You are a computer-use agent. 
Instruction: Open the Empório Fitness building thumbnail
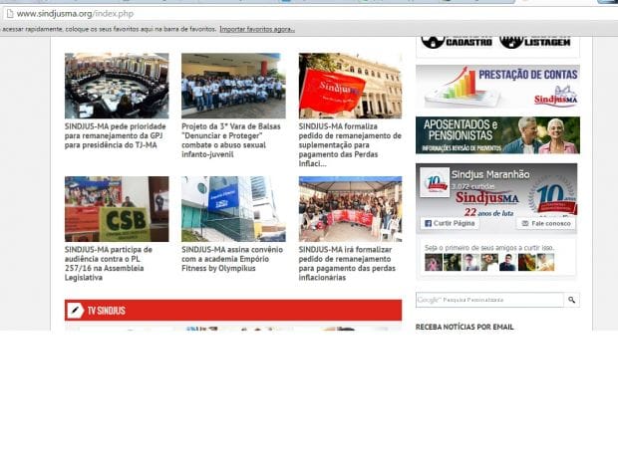233,209
